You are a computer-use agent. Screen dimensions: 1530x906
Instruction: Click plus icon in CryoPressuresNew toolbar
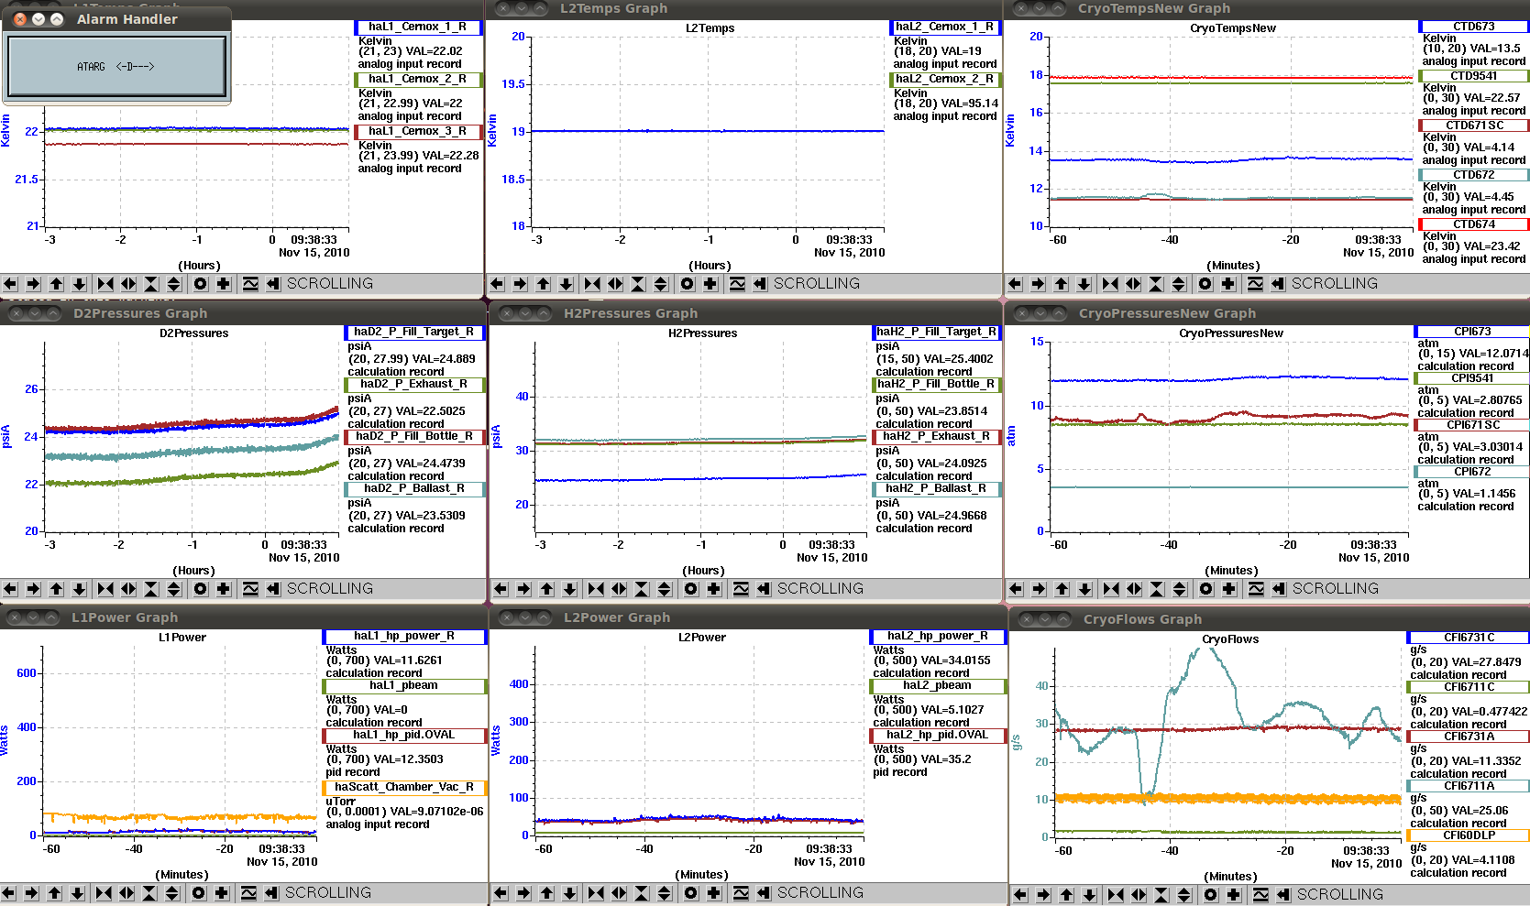[1228, 589]
